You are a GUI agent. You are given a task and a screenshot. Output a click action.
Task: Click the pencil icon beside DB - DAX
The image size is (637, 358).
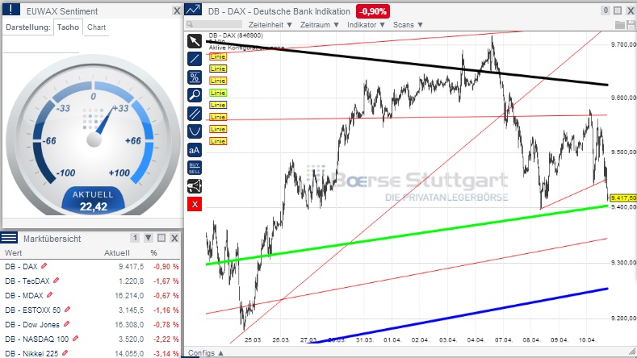click(44, 266)
